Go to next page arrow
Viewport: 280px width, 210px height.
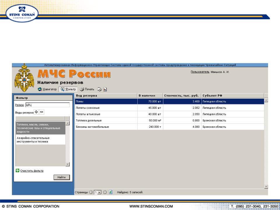click(105, 192)
